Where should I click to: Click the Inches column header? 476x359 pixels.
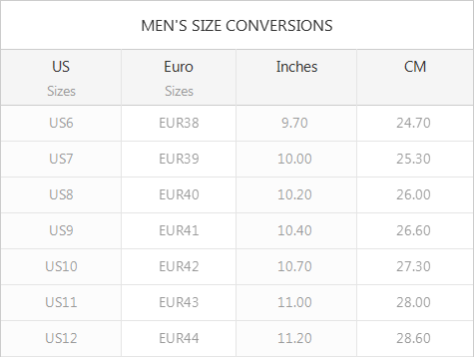(x=296, y=78)
